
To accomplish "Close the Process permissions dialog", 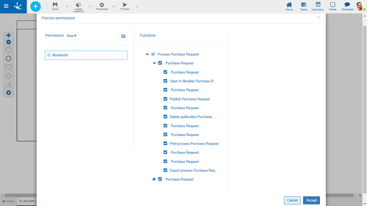I will (x=318, y=17).
